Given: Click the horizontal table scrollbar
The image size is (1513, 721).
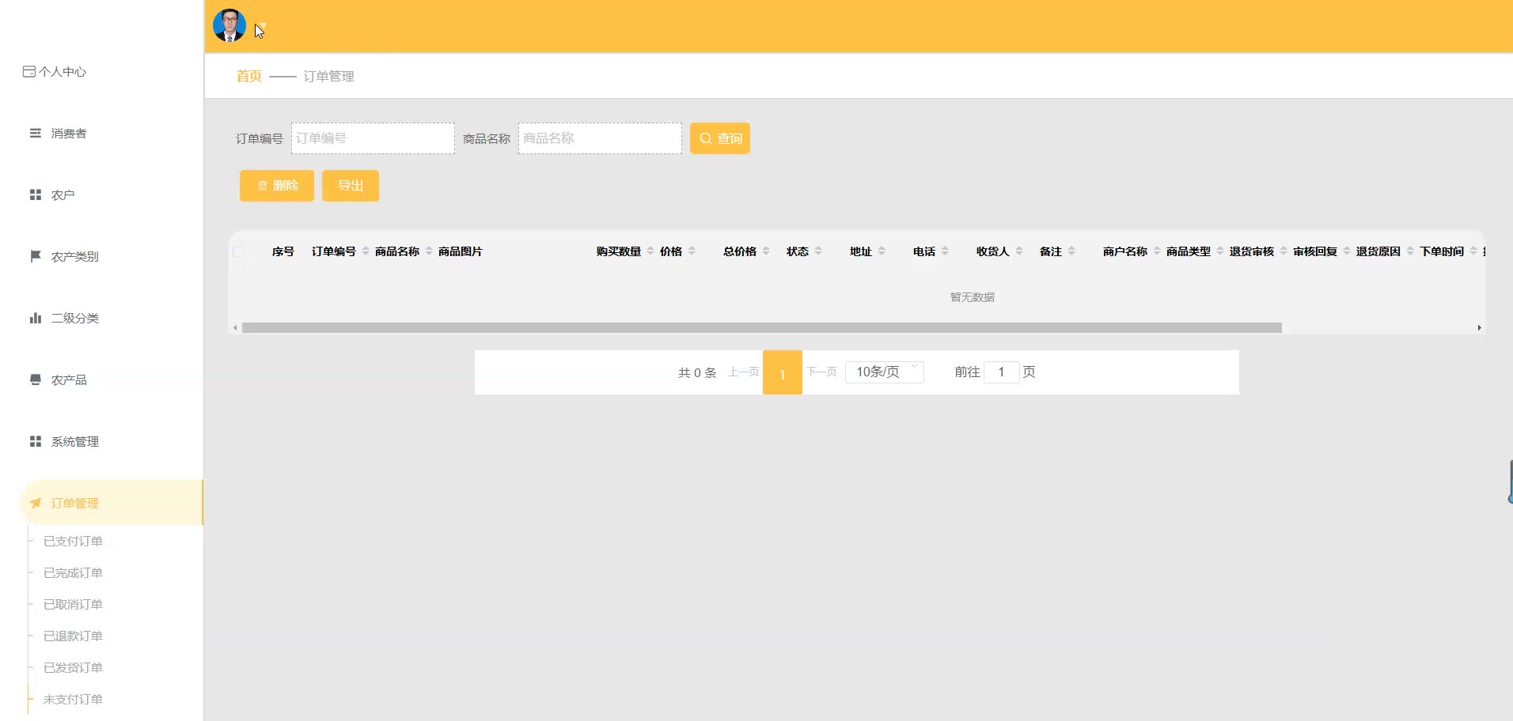Looking at the screenshot, I should point(761,328).
